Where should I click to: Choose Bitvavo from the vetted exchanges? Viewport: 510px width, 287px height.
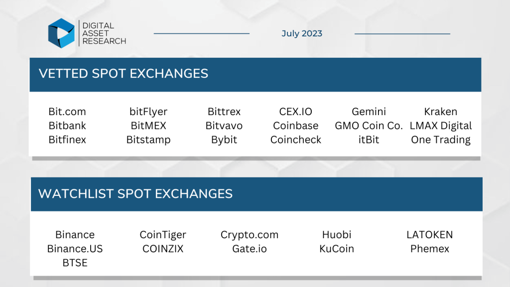coord(224,126)
